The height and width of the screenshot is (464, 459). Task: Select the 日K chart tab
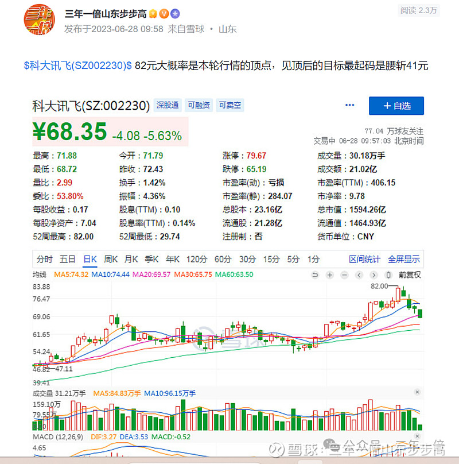(90, 259)
